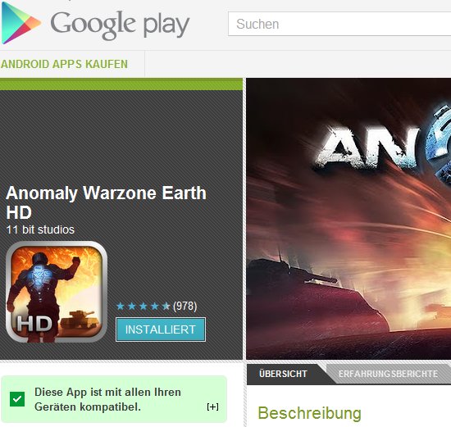Expand compatibility details with [+] control
The height and width of the screenshot is (427, 451).
212,407
